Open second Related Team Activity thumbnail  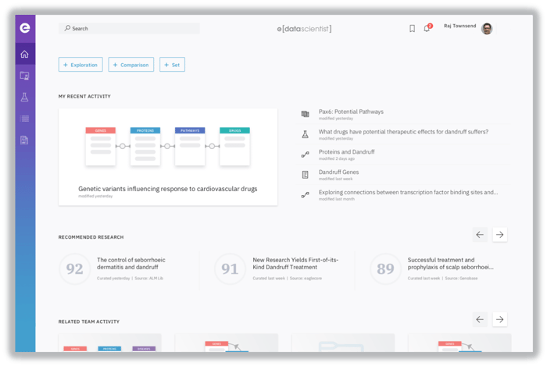point(227,343)
